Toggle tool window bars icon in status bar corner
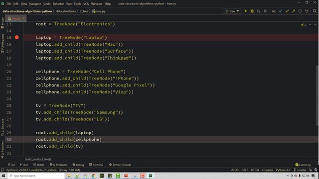Screen dimensions: 319x179 click(x=2, y=170)
